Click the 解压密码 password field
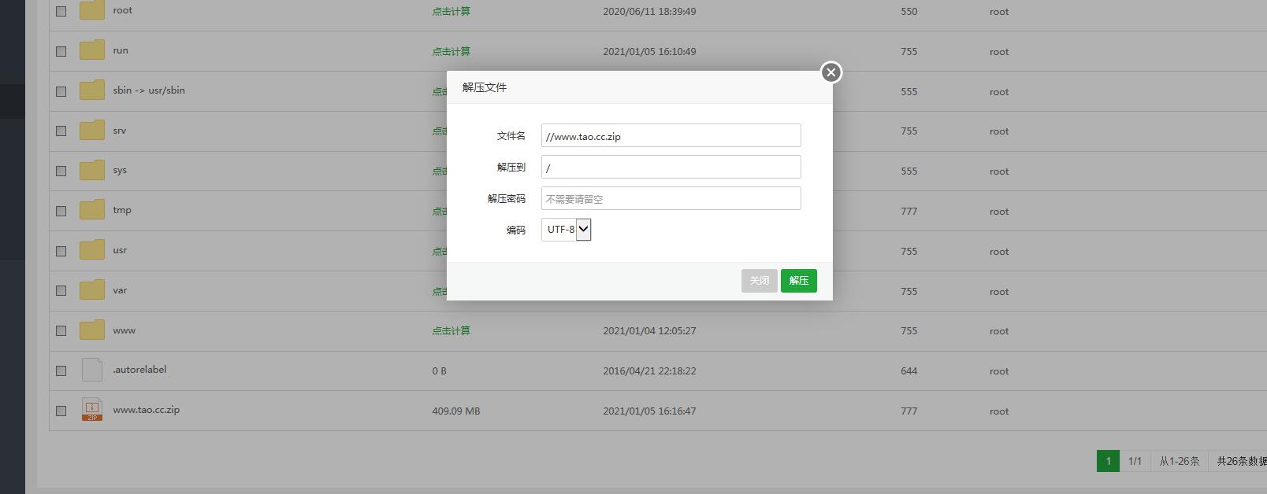1267x494 pixels. (671, 198)
